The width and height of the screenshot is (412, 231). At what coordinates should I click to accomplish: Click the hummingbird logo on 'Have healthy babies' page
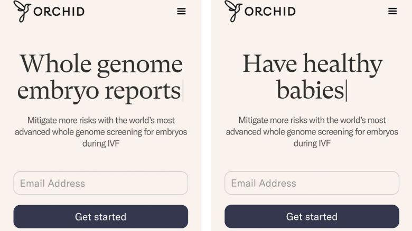coord(233,11)
